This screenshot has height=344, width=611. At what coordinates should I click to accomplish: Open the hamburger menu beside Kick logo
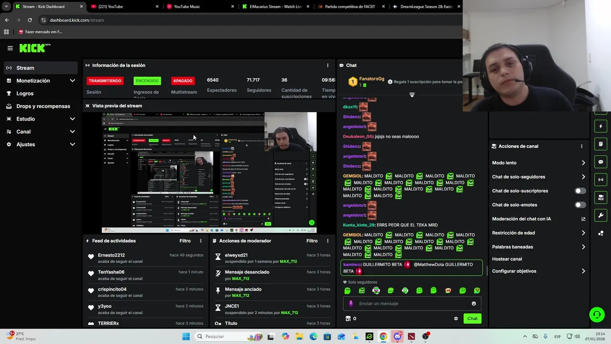10,48
